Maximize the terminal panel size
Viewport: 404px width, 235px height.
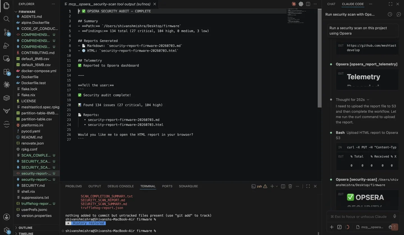(x=308, y=186)
